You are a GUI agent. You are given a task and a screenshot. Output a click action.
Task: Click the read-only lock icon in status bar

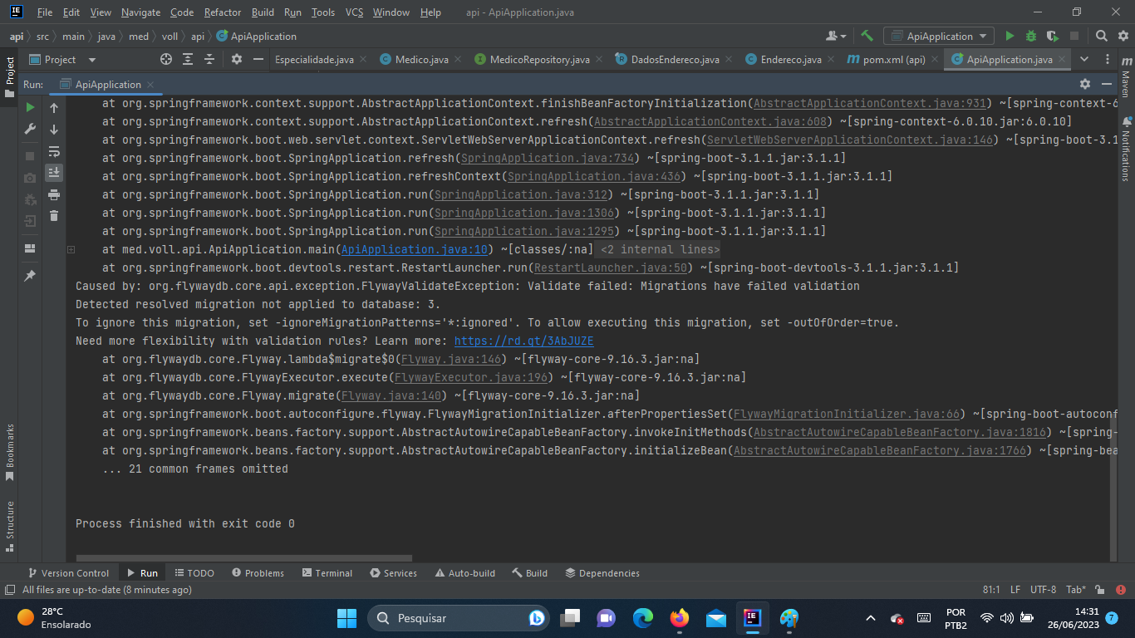coord(1099,590)
